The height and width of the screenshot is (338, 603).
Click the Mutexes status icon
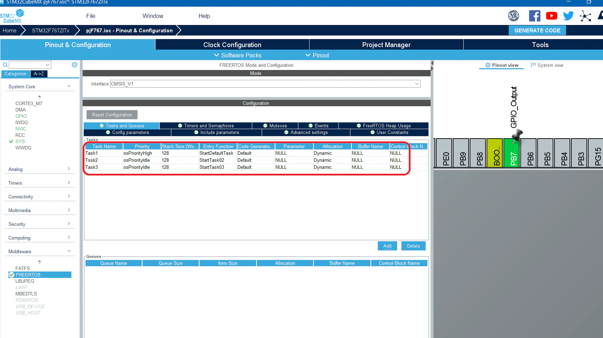tap(265, 126)
